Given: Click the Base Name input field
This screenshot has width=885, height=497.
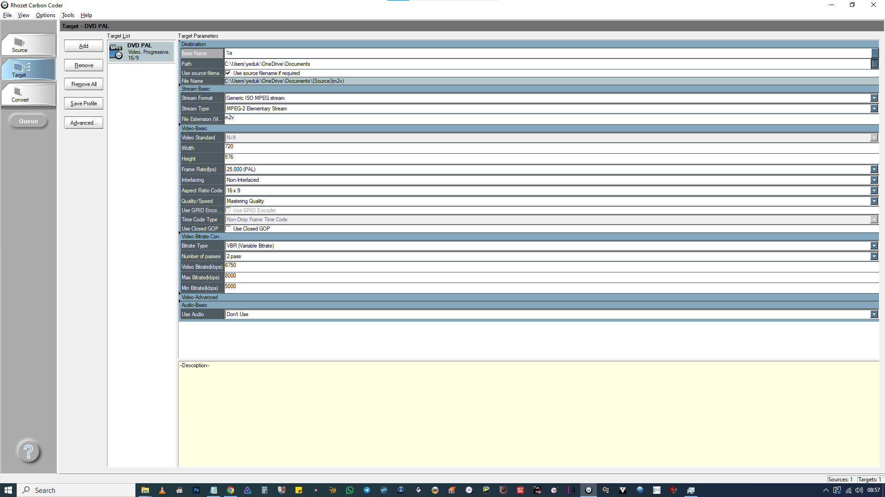Looking at the screenshot, I should tap(548, 53).
